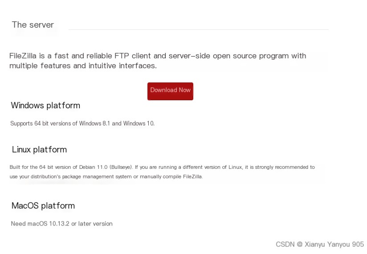
Task: Click the macOS 10.13.2 requirement text
Action: point(61,224)
